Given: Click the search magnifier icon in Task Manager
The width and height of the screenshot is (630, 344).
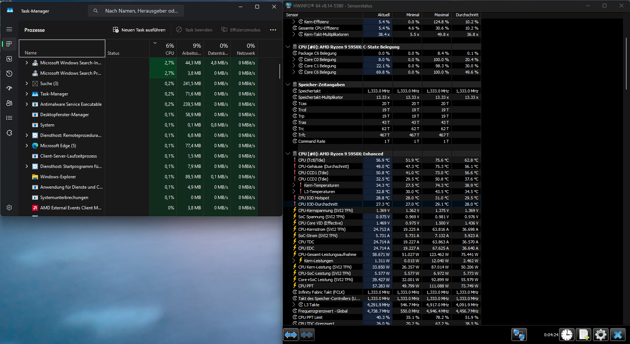Looking at the screenshot, I should (x=96, y=11).
